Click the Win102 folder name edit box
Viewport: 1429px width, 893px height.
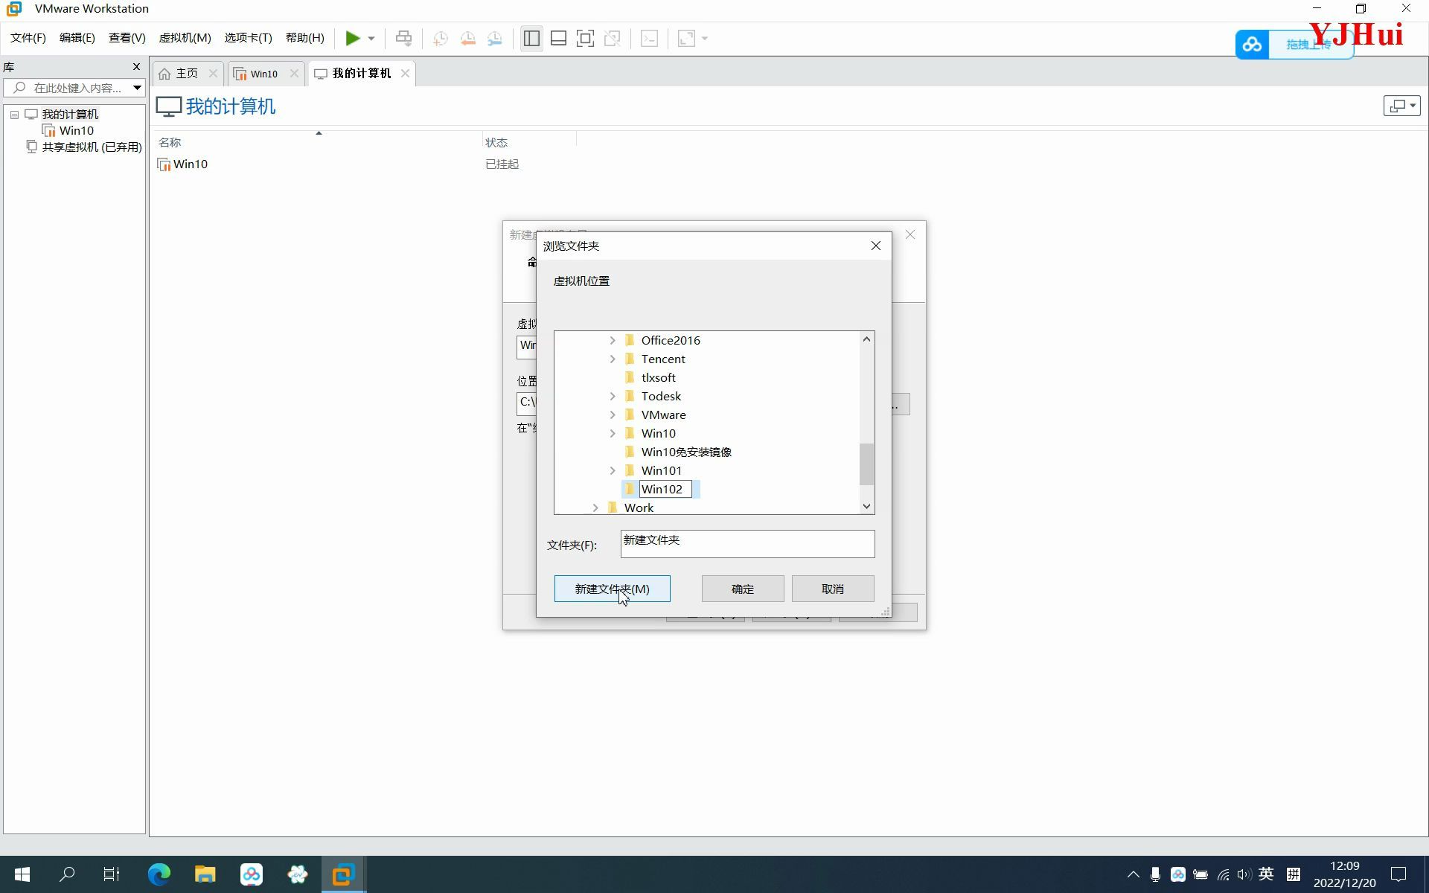click(x=665, y=490)
